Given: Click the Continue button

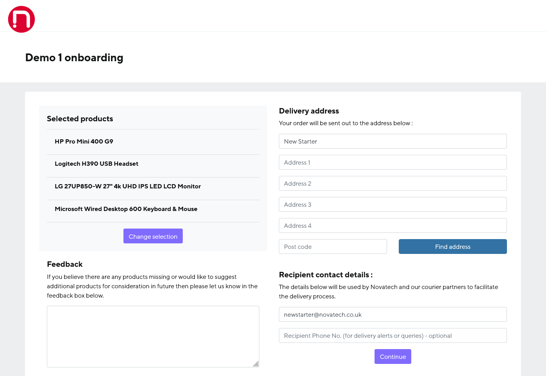Looking at the screenshot, I should click(x=393, y=356).
